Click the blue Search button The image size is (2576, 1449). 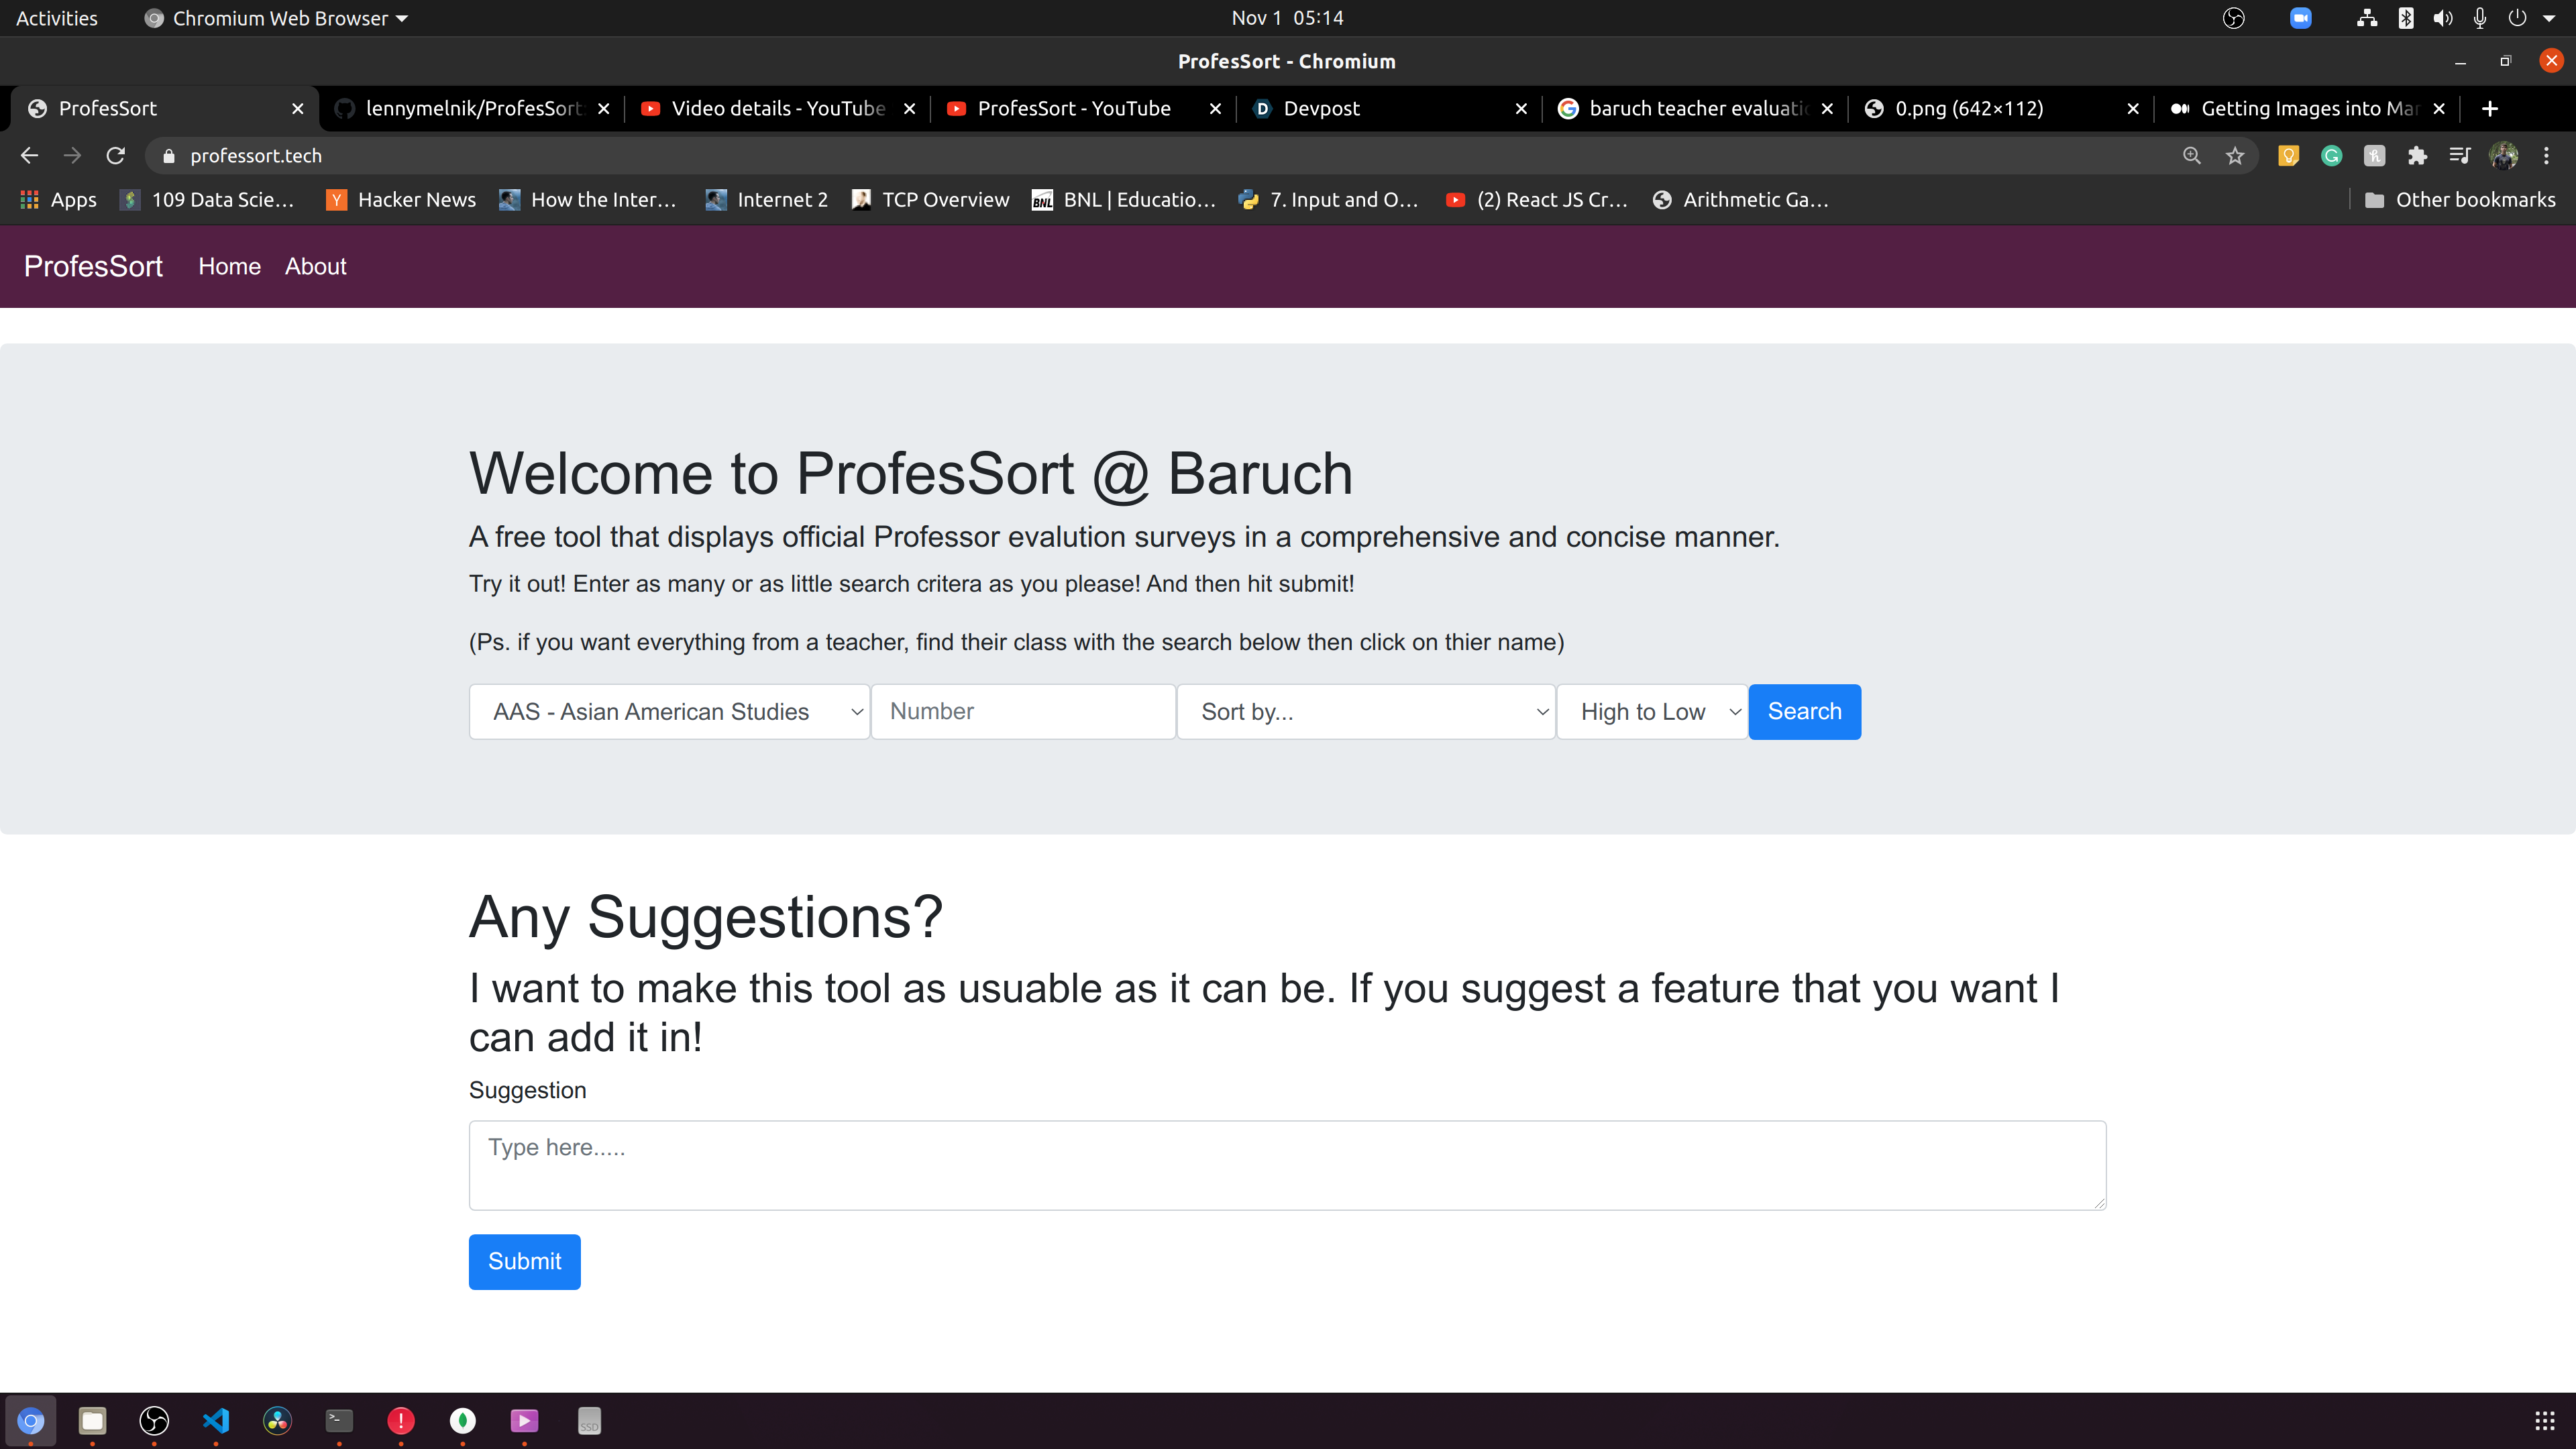click(x=1803, y=712)
